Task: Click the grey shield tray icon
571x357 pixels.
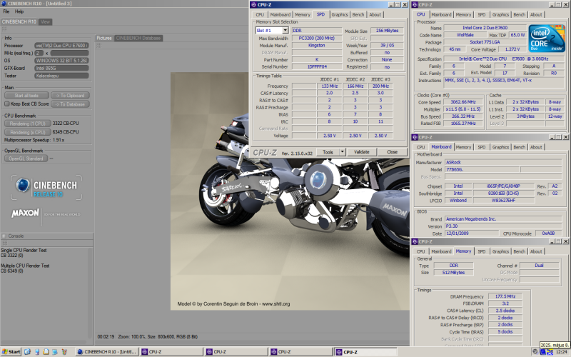Action: pyautogui.click(x=535, y=351)
